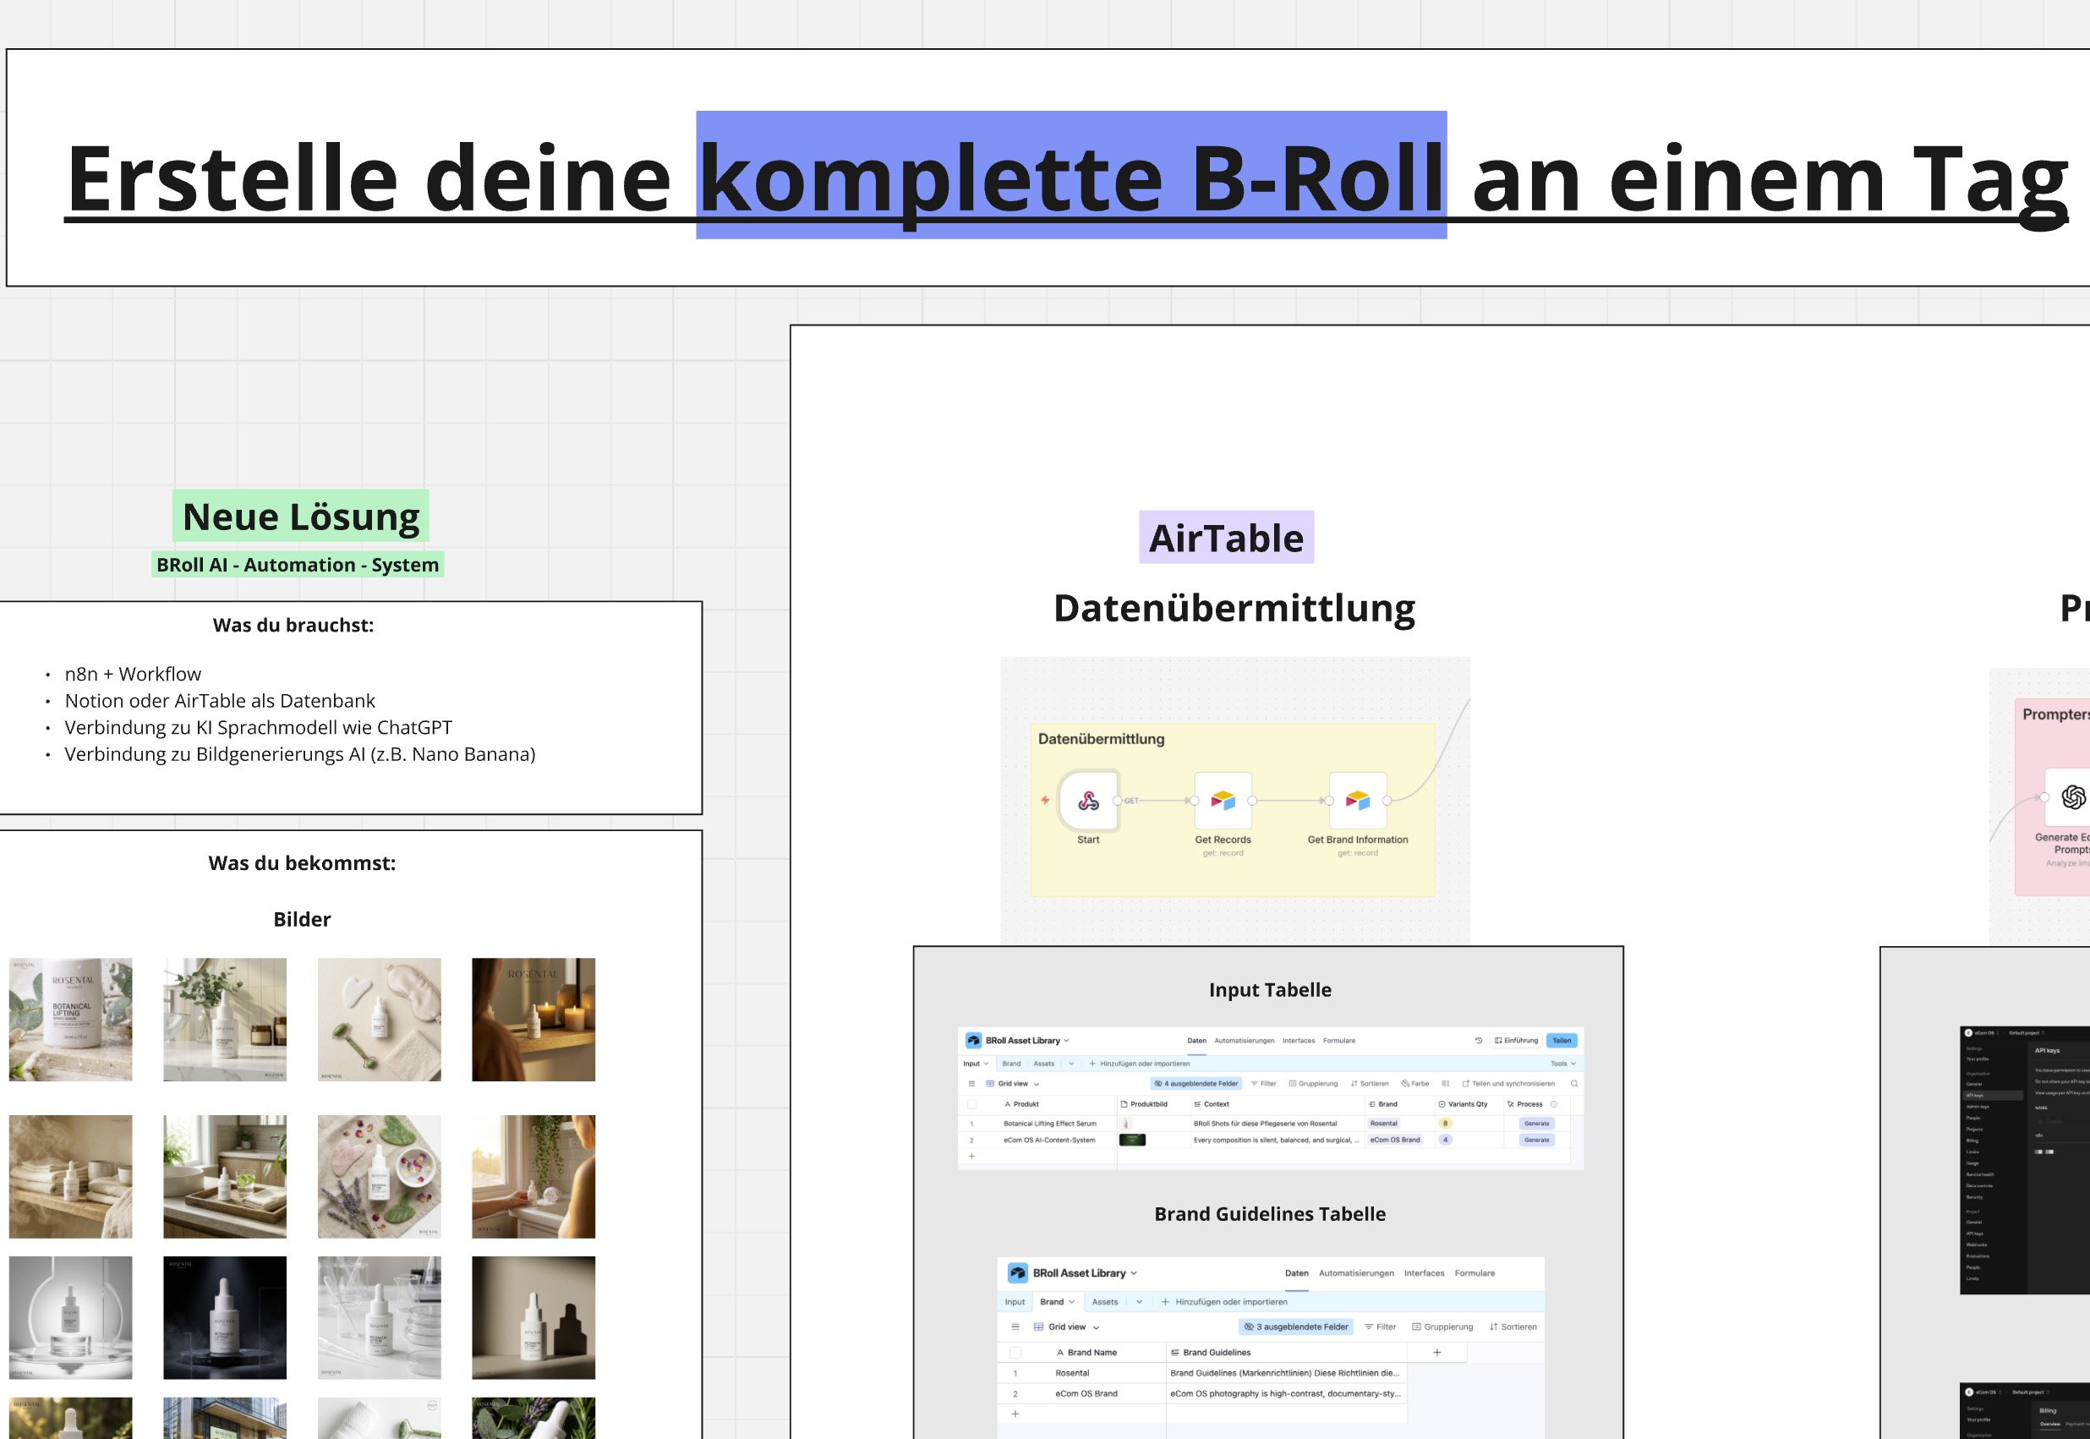Add field plus icon next to Brand Guidelines column
Screen dimensions: 2090x1439
[1437, 1353]
